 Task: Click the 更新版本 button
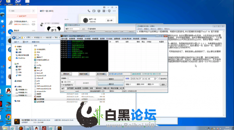[x=66, y=74]
